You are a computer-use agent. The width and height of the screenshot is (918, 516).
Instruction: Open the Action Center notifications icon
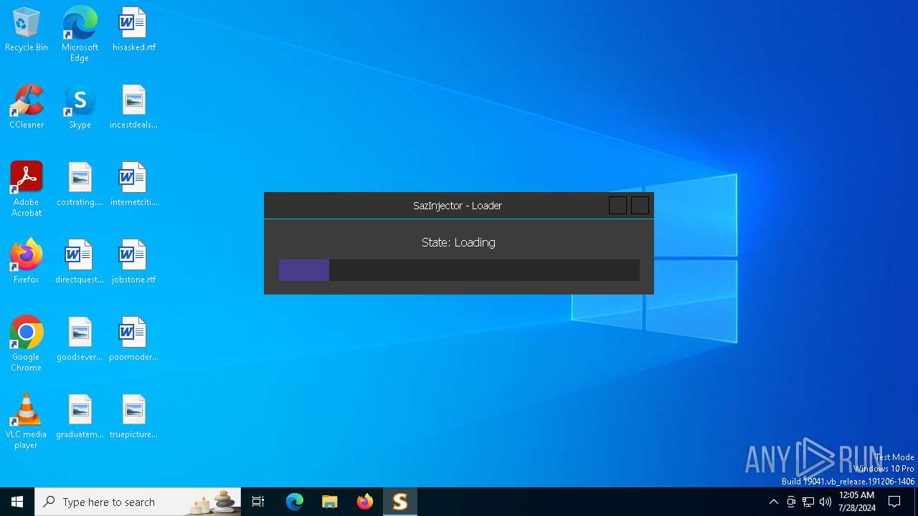pos(895,502)
